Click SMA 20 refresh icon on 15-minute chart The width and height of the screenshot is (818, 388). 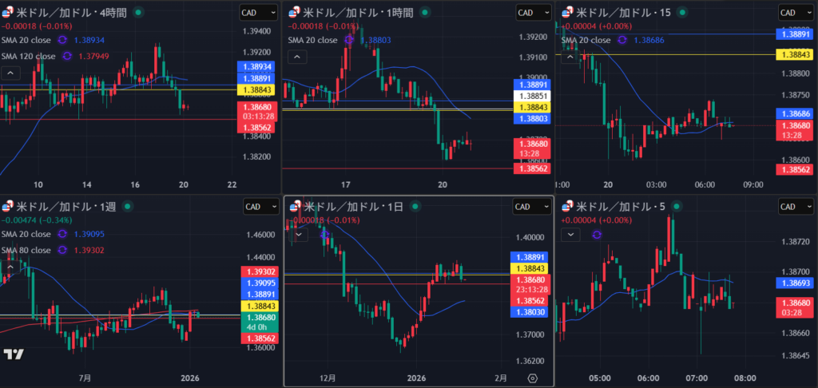622,39
